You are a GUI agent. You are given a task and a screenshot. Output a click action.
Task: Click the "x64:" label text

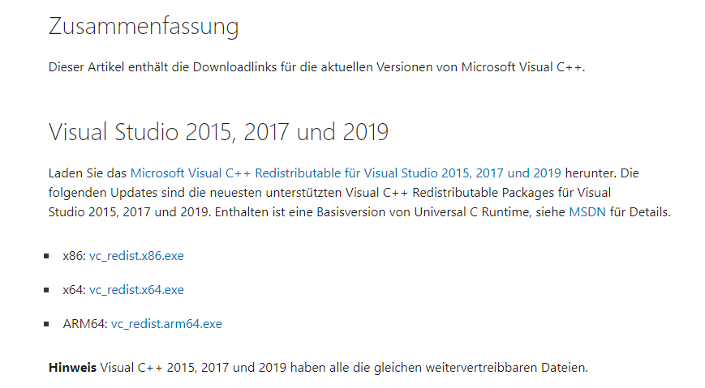tap(74, 290)
